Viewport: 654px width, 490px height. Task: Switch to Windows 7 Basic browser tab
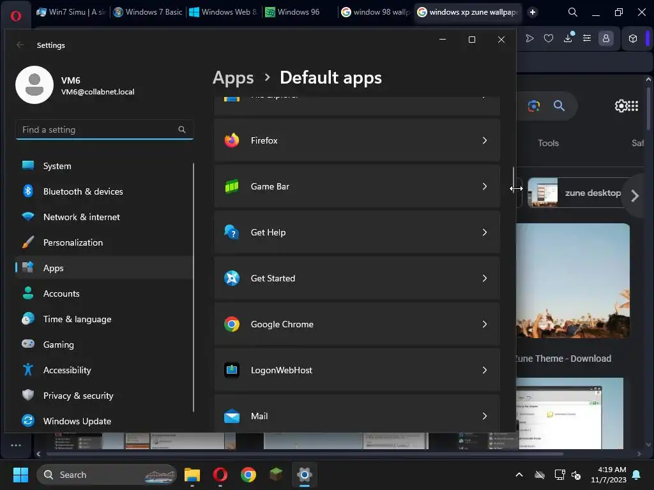(x=148, y=12)
